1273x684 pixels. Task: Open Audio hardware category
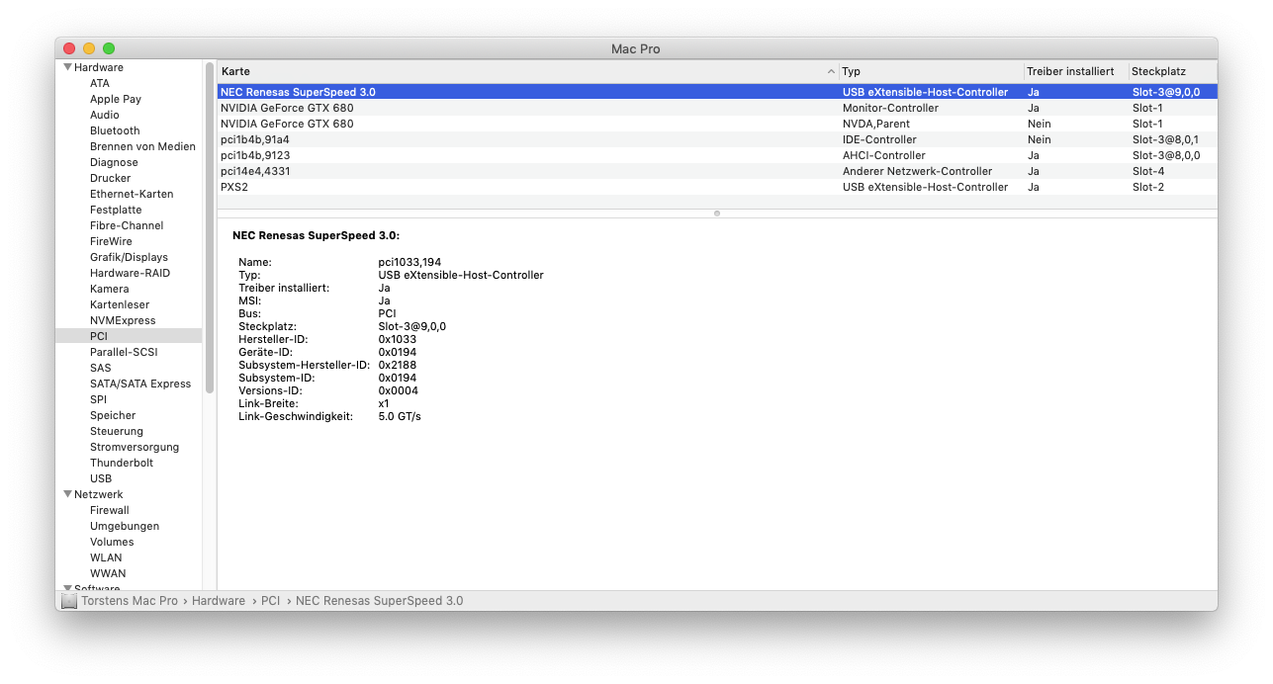pyautogui.click(x=105, y=115)
